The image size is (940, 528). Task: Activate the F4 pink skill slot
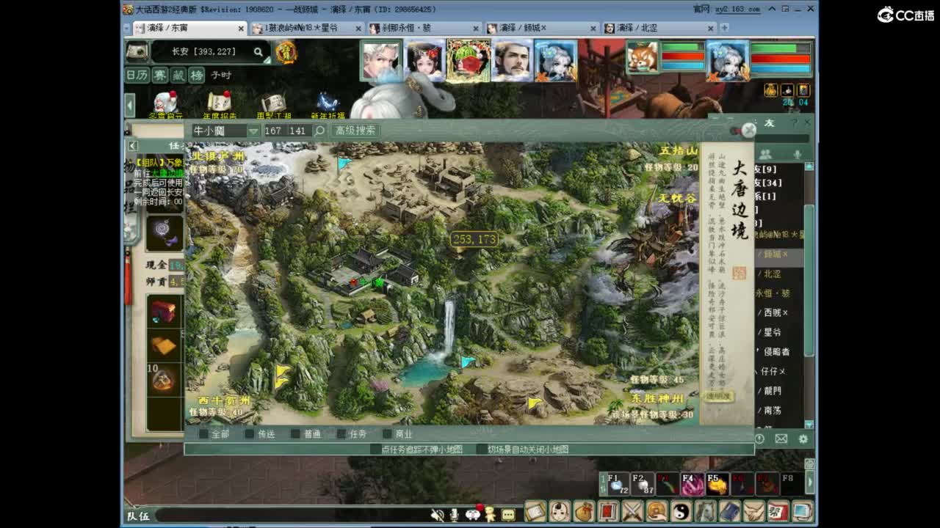coord(692,484)
